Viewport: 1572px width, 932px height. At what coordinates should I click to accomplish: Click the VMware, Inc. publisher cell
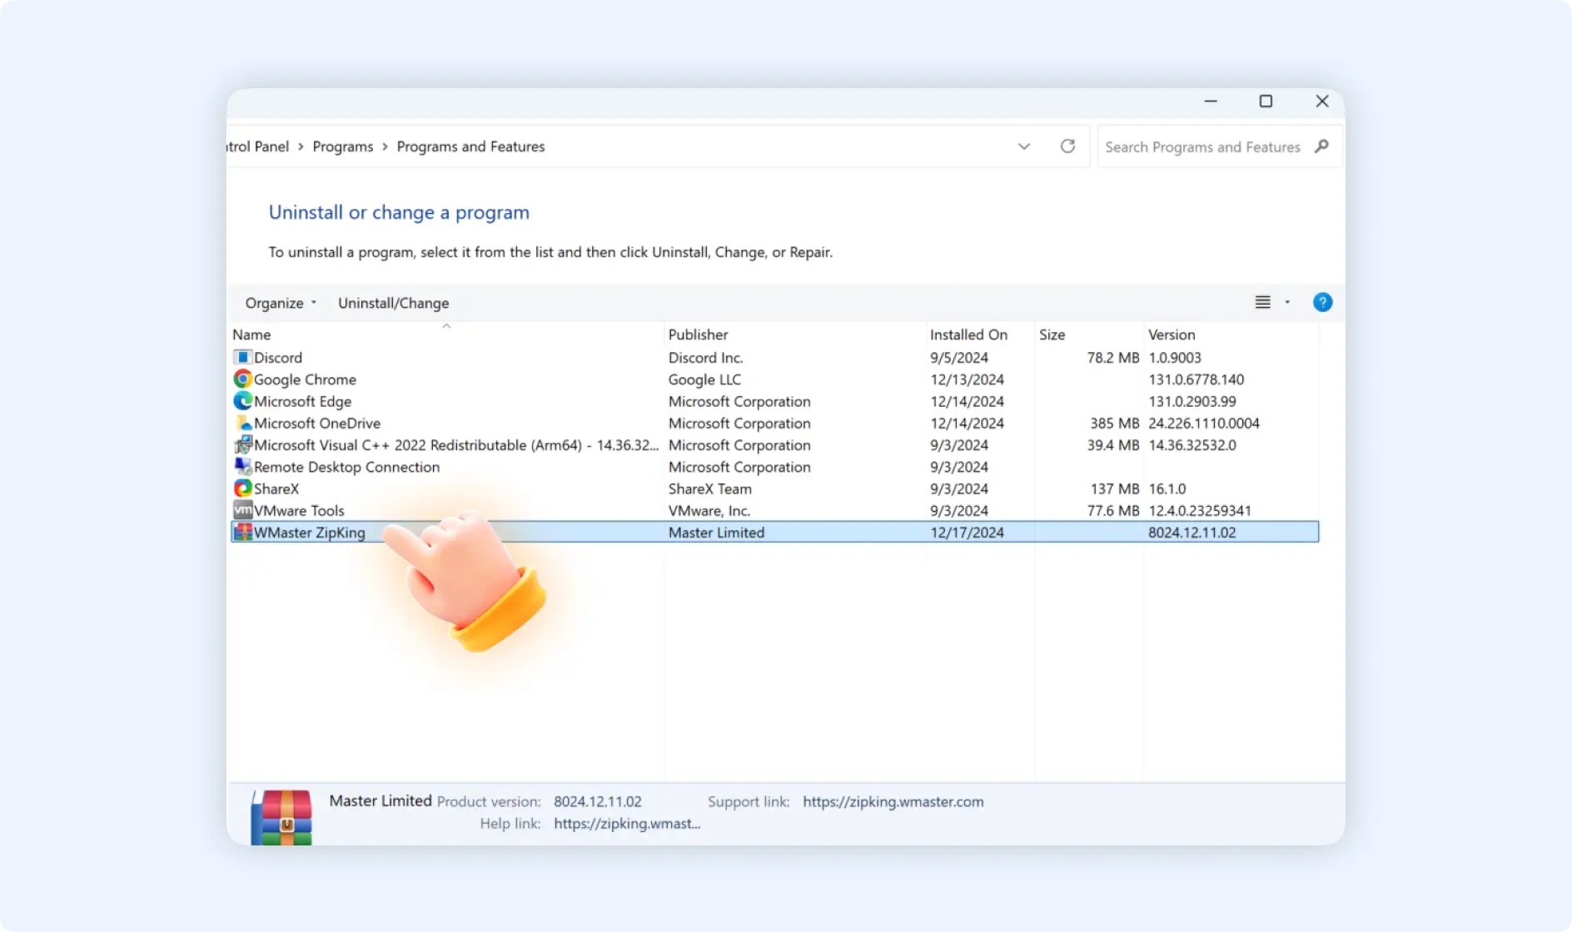(709, 510)
